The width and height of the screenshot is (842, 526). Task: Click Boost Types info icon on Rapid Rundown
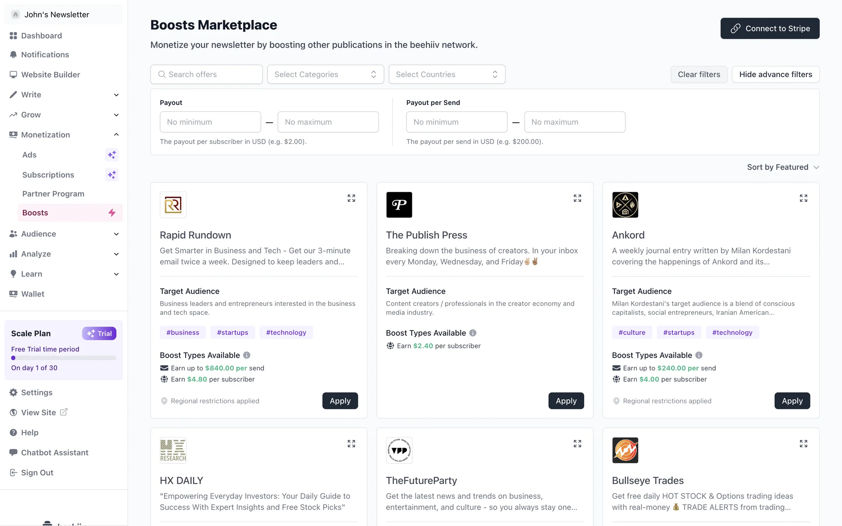247,355
